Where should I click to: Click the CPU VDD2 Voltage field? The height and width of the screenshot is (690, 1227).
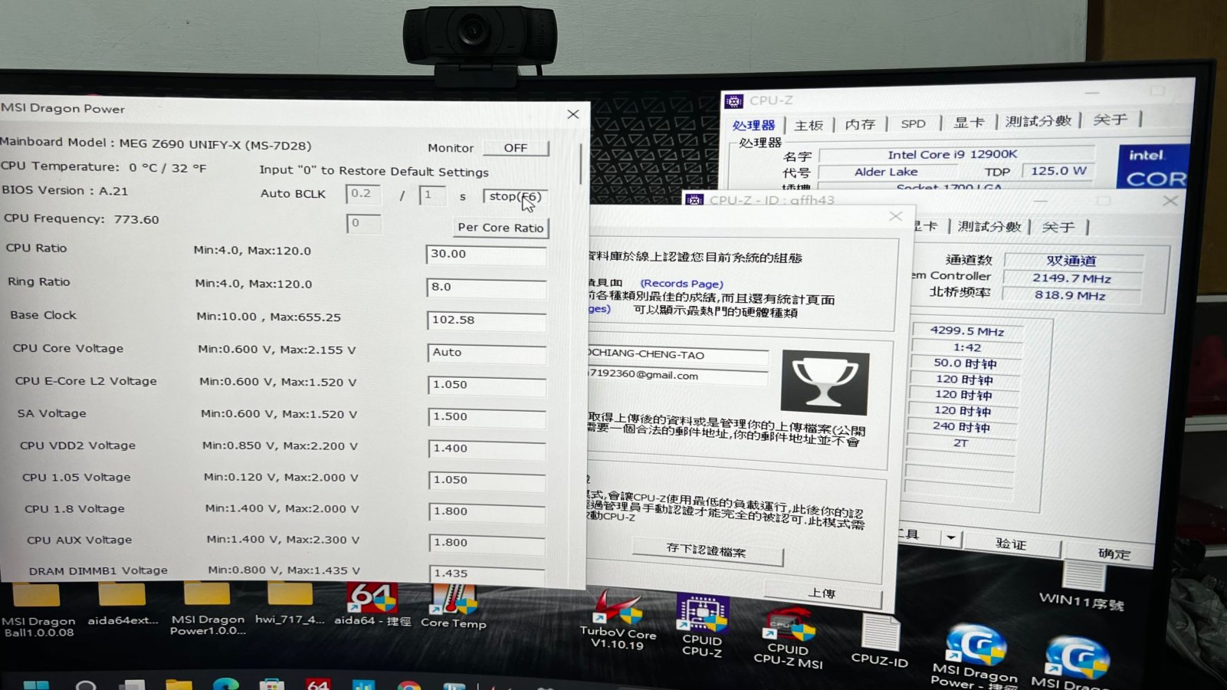(x=487, y=449)
